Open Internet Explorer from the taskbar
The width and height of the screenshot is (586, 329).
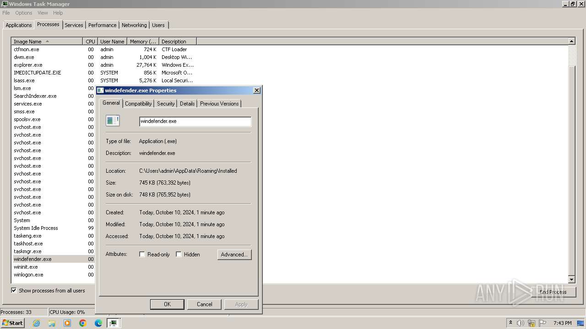click(x=36, y=323)
